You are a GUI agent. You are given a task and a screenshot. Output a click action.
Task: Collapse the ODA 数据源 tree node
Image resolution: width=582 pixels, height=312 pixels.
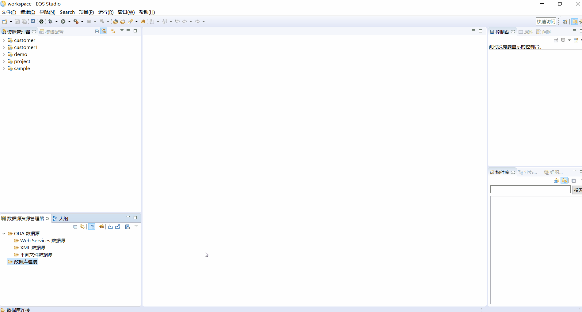click(x=4, y=234)
